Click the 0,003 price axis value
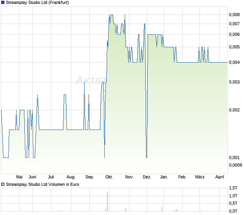 (x=234, y=82)
